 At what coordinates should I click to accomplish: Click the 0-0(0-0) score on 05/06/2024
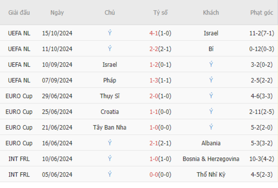160,175
